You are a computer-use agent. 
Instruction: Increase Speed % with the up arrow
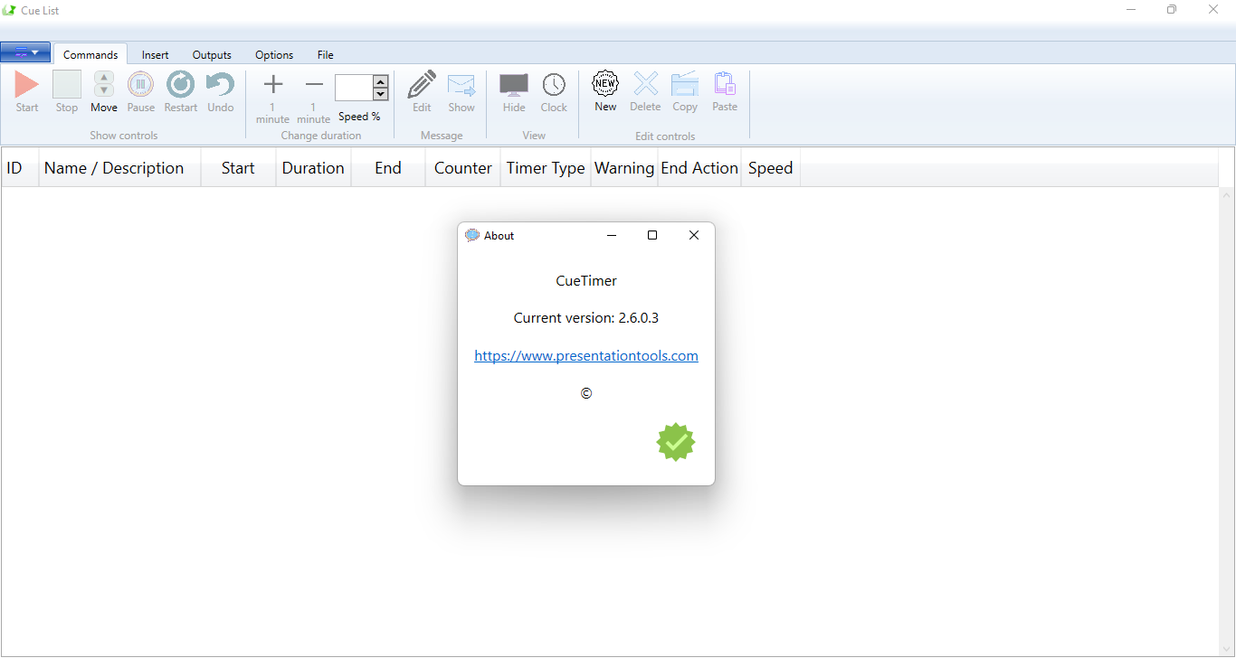[x=381, y=81]
